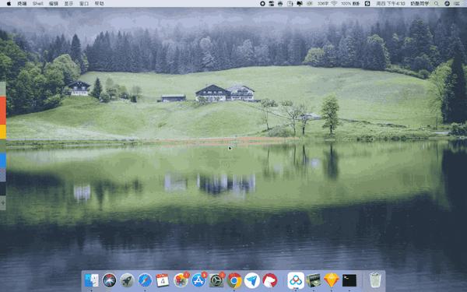The image size is (467, 292).
Task: Open the Baidu Netdisk cloud app in Dock
Action: [296, 280]
